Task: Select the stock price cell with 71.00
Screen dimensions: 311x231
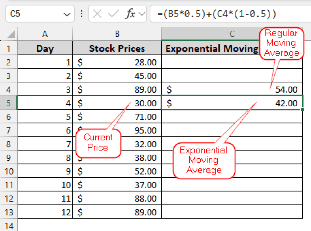Action: click(117, 117)
